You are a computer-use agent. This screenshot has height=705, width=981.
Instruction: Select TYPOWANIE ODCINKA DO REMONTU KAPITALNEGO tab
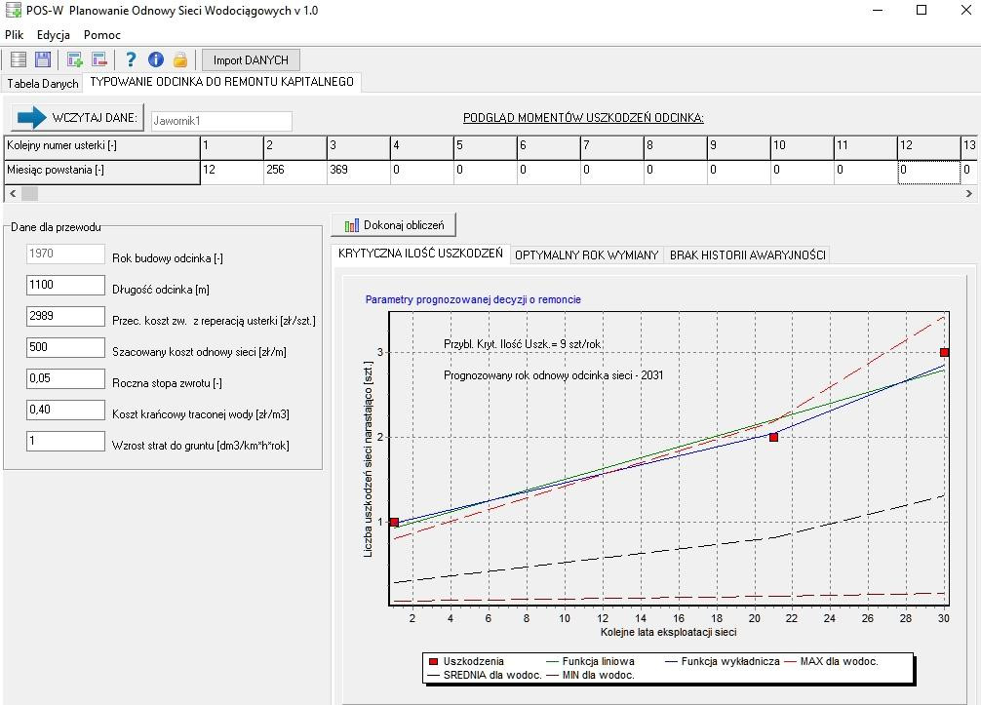tap(222, 82)
